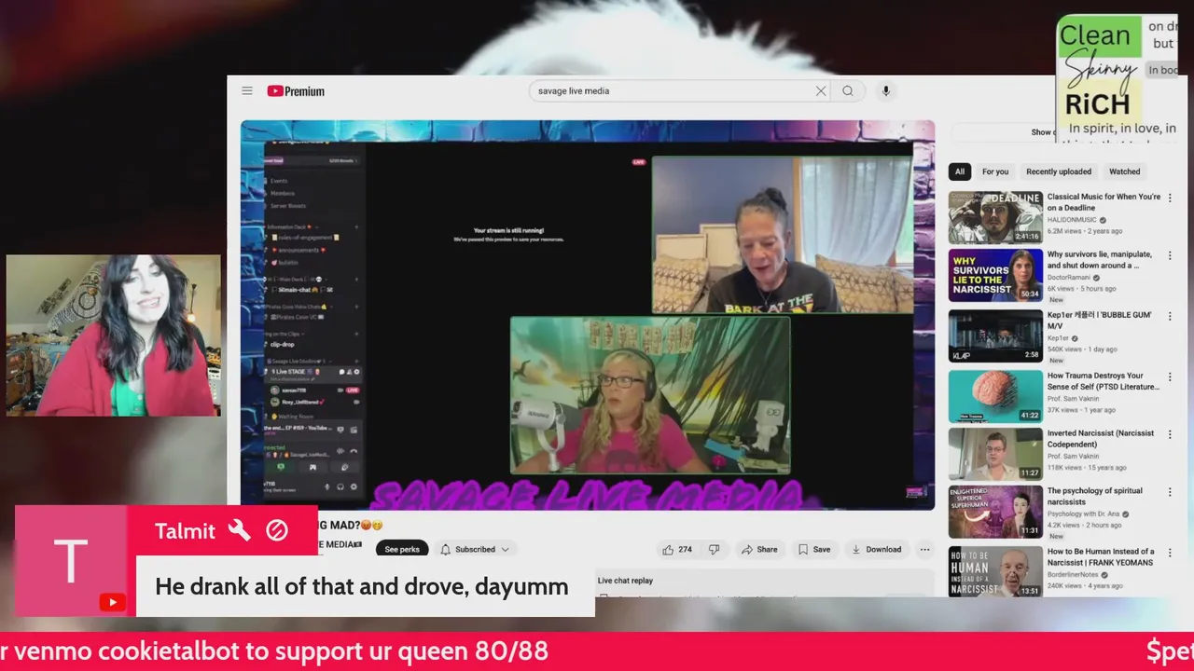Open options menu for Classical Music video
The height and width of the screenshot is (671, 1194).
coord(1170,198)
